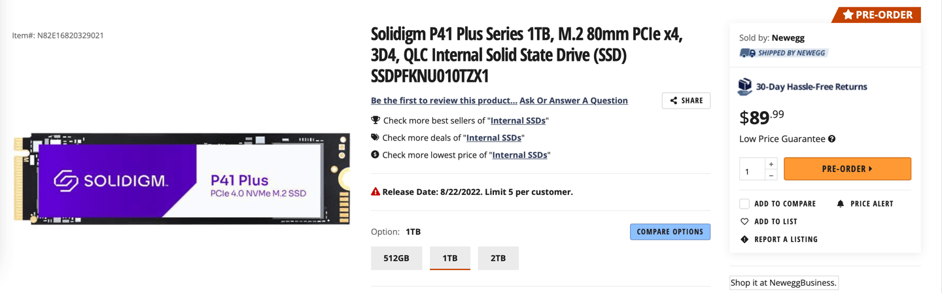This screenshot has width=942, height=293.
Task: Click the tag deals icon
Action: click(375, 137)
